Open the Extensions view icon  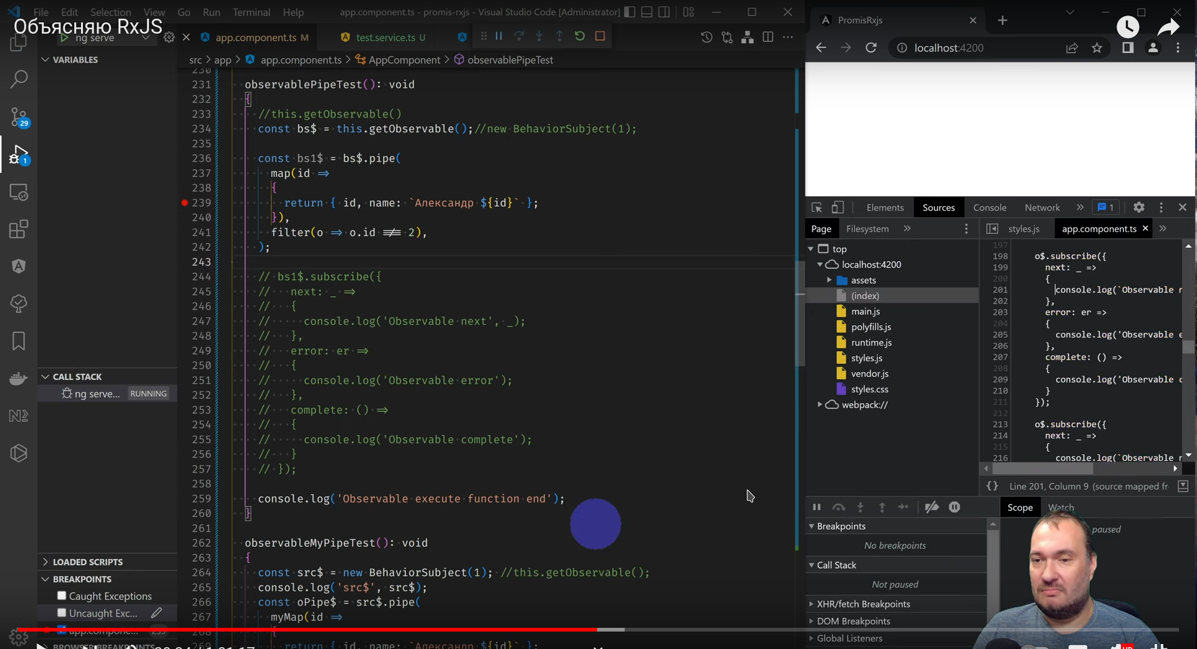(19, 229)
